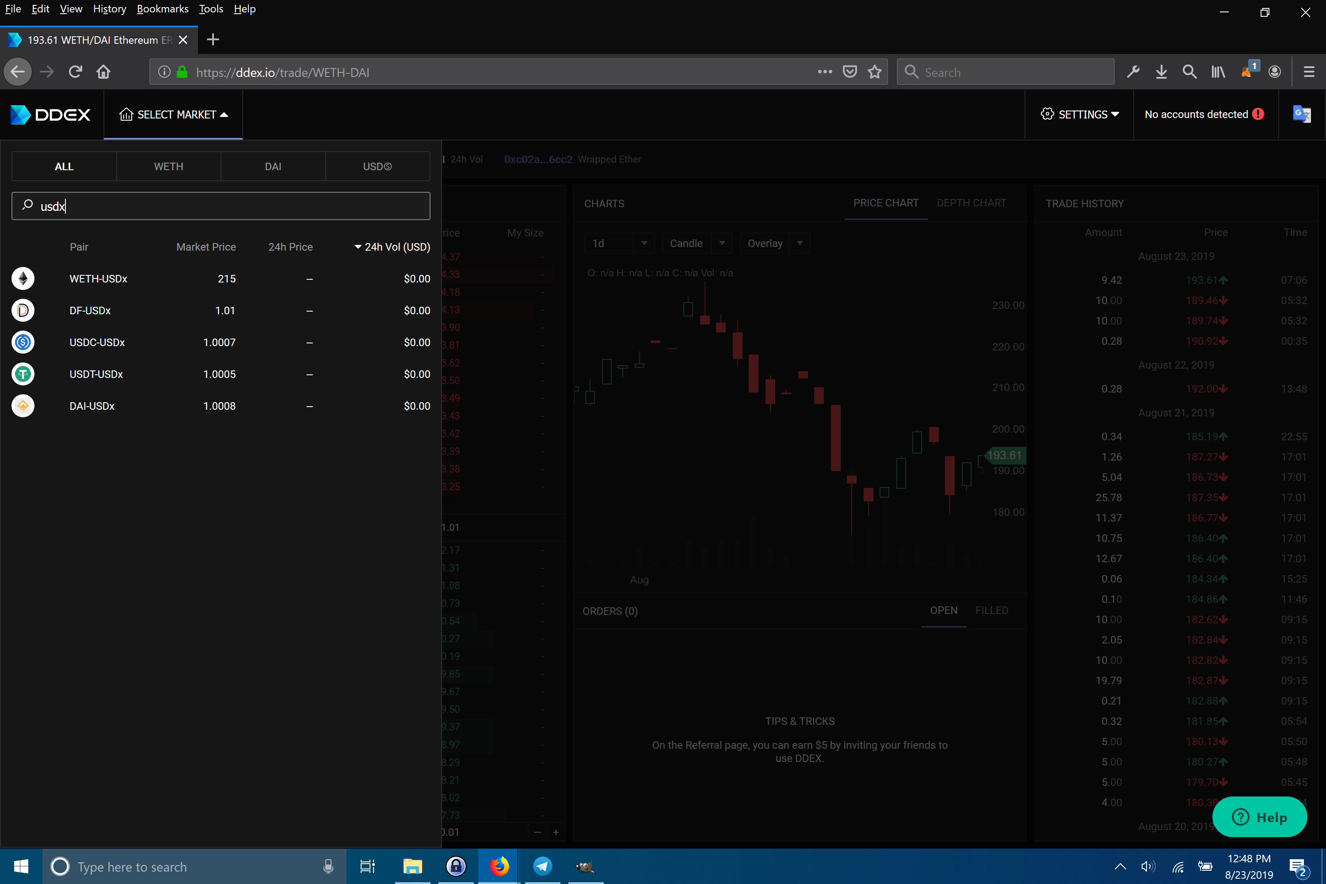The height and width of the screenshot is (884, 1326).
Task: Click the DAI-USDx coin icon
Action: click(x=23, y=406)
